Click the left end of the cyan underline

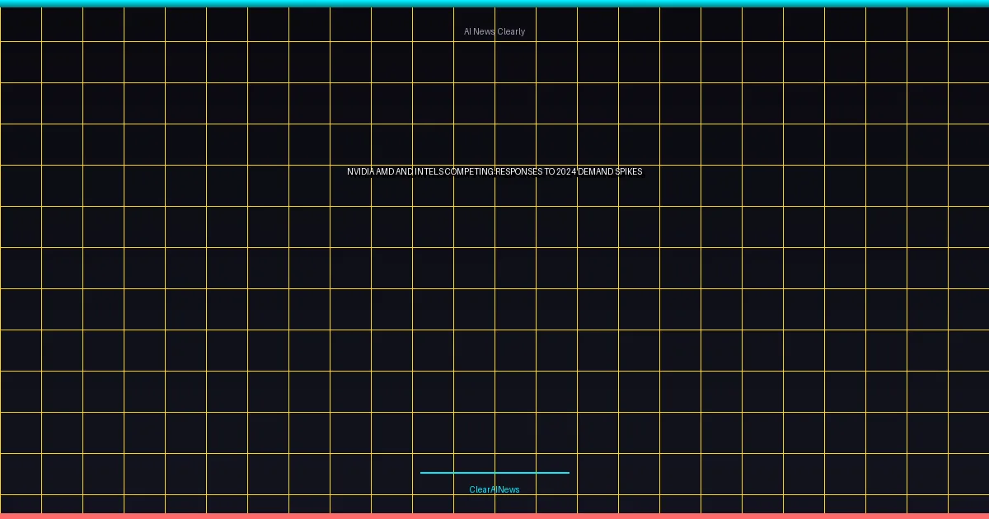422,473
